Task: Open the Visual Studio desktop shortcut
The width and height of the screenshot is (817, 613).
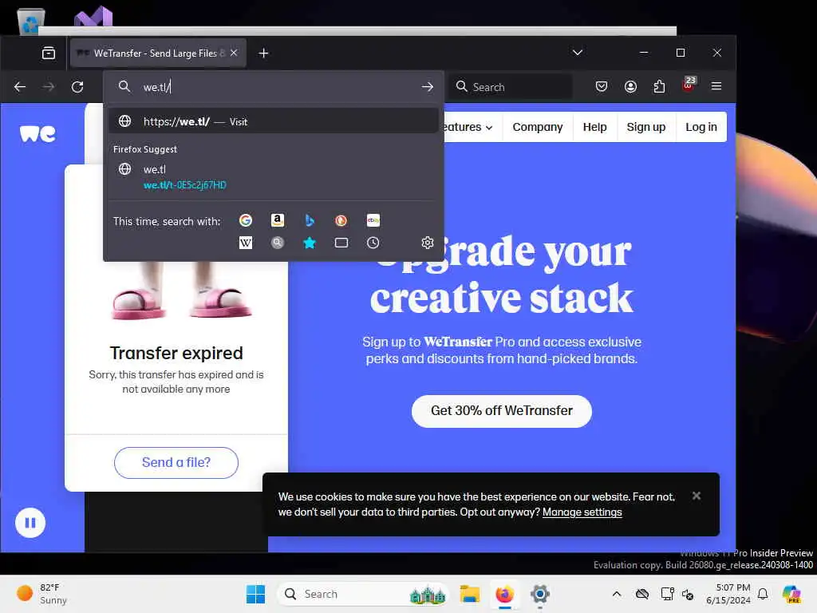Action: click(x=94, y=16)
